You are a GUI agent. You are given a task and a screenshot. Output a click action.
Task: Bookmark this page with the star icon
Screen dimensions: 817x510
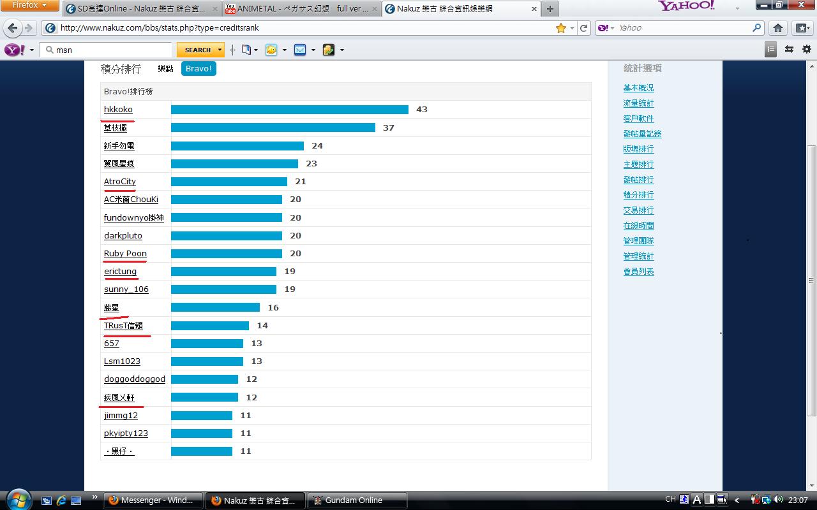561,28
